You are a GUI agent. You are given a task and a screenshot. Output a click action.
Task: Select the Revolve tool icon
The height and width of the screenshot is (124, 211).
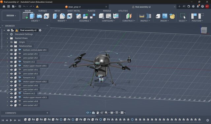pos(39,16)
